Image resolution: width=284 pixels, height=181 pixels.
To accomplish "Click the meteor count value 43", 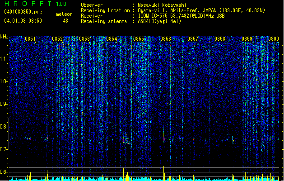I will tap(65, 21).
